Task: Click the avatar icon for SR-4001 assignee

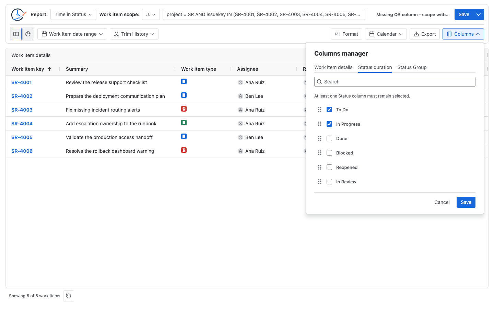Action: (x=240, y=82)
